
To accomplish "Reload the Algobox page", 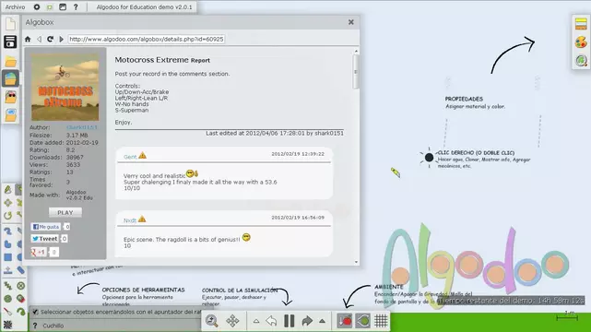I will pyautogui.click(x=50, y=39).
